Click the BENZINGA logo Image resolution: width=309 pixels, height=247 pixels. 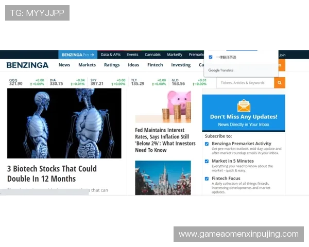pyautogui.click(x=27, y=65)
